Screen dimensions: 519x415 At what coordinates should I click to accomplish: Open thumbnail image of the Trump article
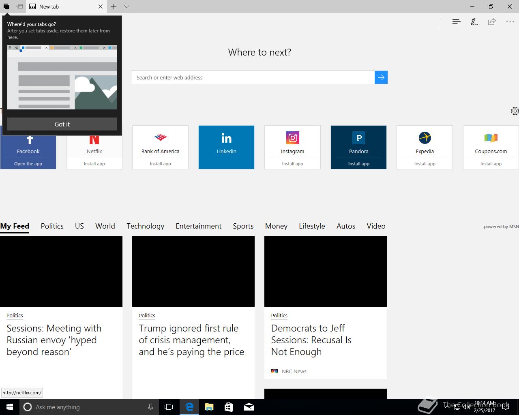[x=193, y=271]
